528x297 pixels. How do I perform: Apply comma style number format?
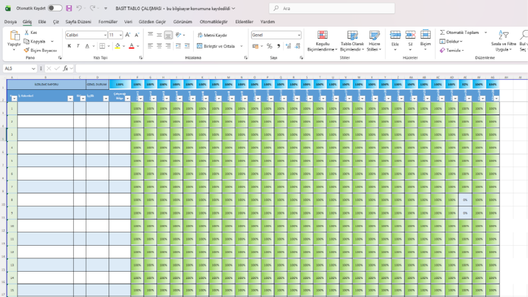click(x=278, y=46)
